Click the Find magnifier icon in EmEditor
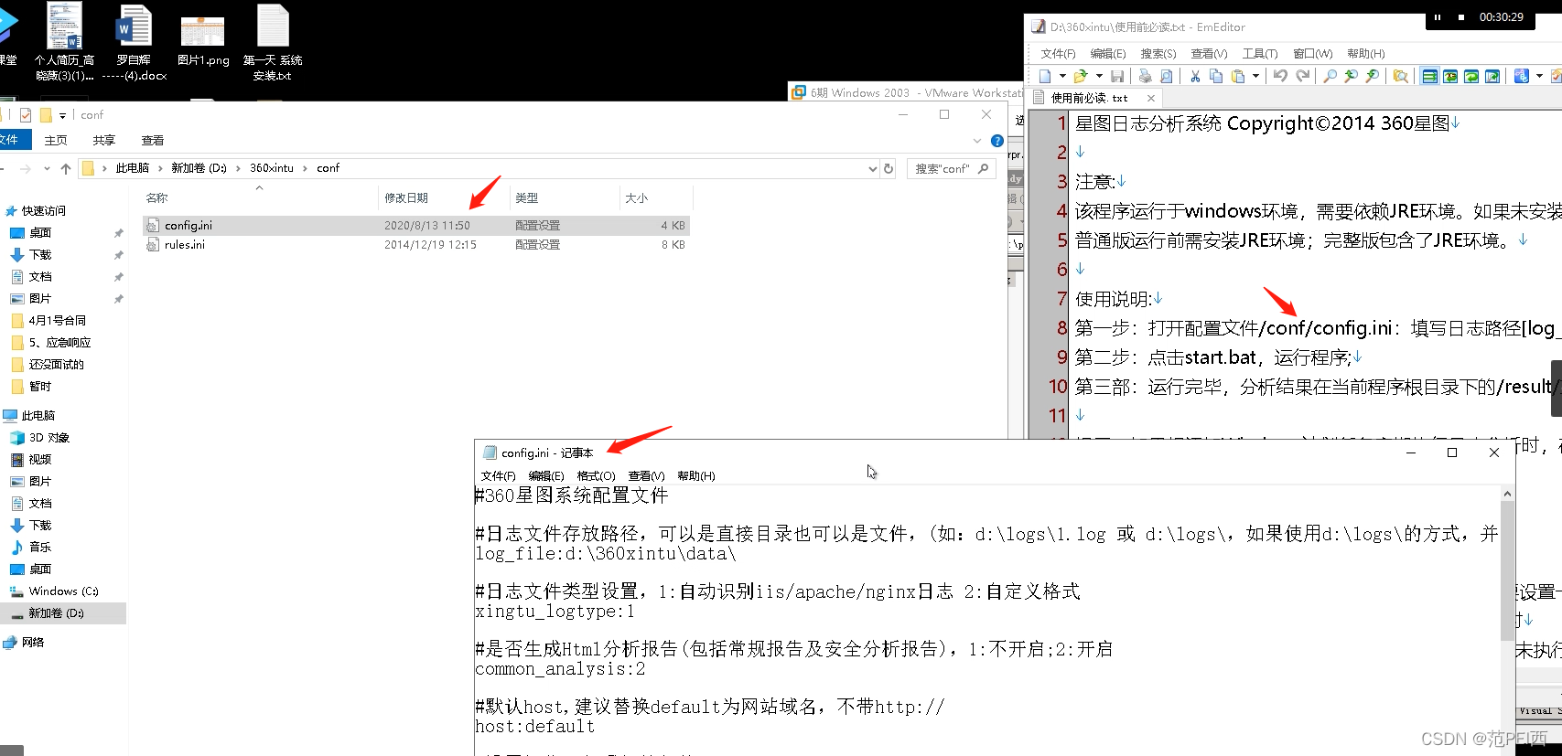 click(x=1330, y=76)
